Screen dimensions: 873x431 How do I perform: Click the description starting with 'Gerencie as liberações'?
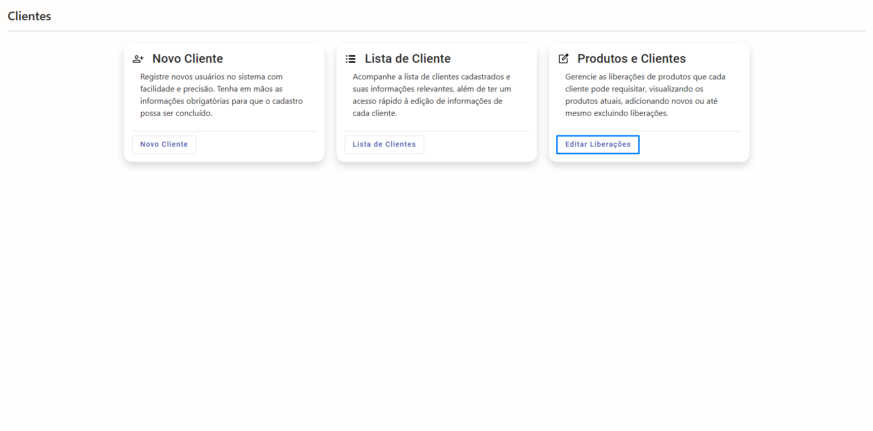click(645, 95)
